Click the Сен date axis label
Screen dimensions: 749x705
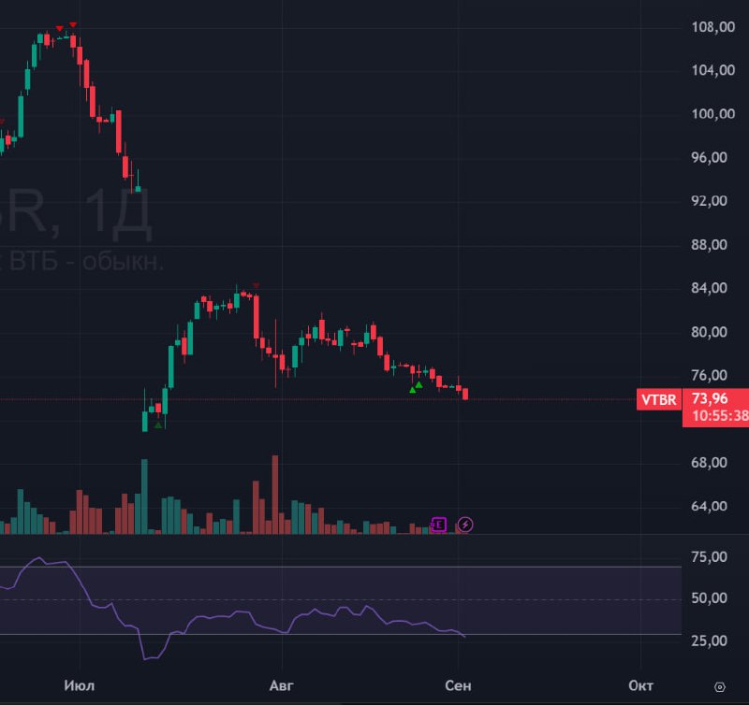click(458, 686)
